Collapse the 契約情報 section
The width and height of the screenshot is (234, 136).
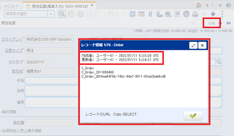8,112
